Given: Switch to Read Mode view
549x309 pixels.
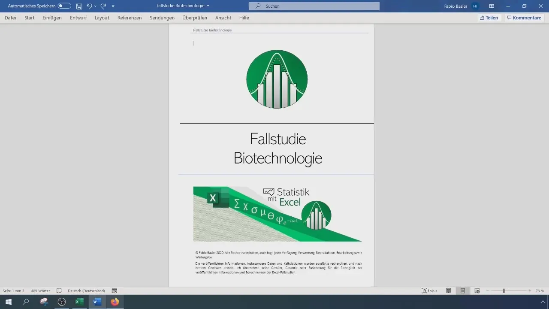Looking at the screenshot, I should point(448,291).
